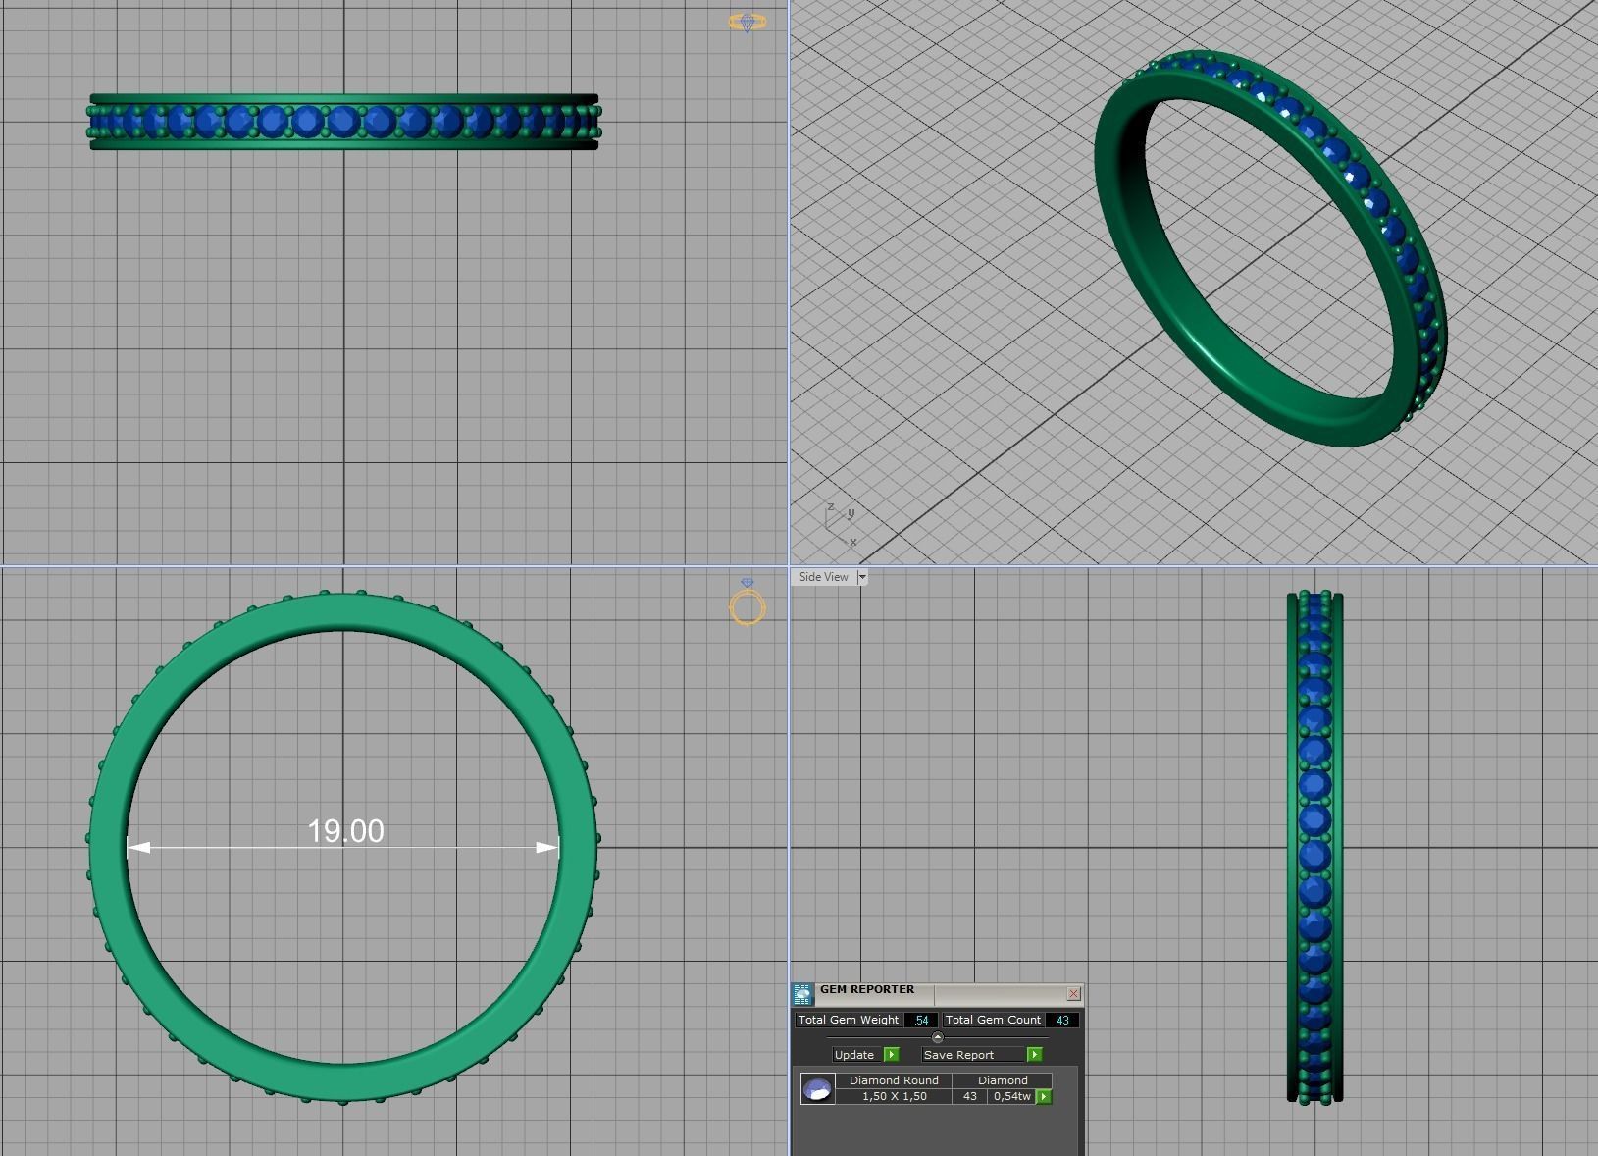Click the GEM REPORTER title bar text
Image resolution: width=1598 pixels, height=1156 pixels.
[867, 989]
